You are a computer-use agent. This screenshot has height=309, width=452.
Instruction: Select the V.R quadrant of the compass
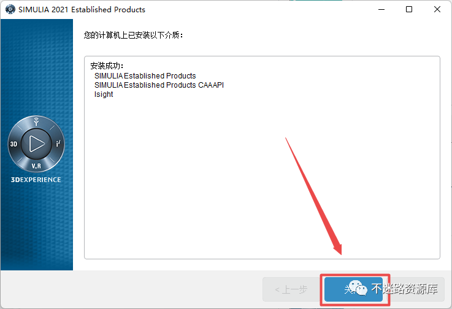pyautogui.click(x=36, y=166)
